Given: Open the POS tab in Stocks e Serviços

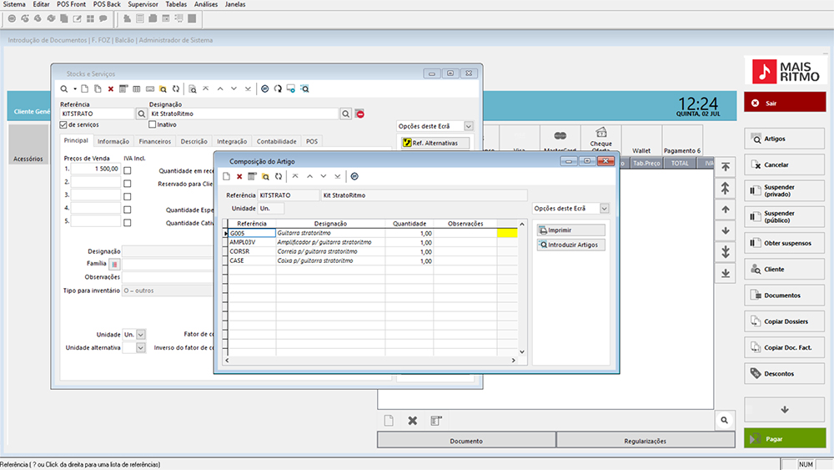Looking at the screenshot, I should 312,142.
